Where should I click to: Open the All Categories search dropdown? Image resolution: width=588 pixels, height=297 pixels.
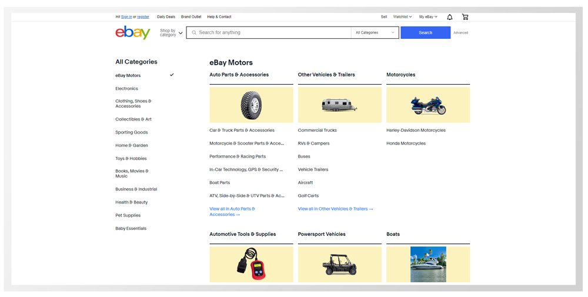375,33
